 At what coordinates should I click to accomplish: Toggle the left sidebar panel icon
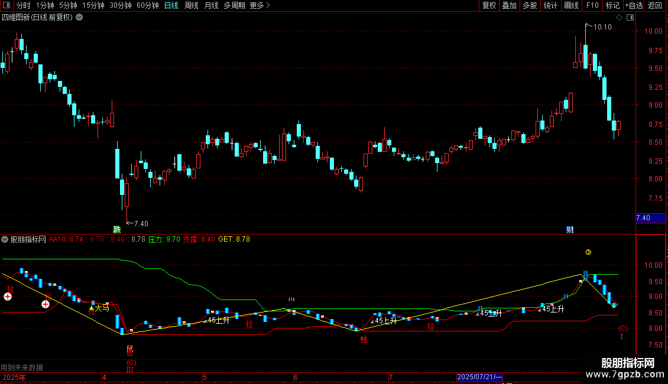7,5
